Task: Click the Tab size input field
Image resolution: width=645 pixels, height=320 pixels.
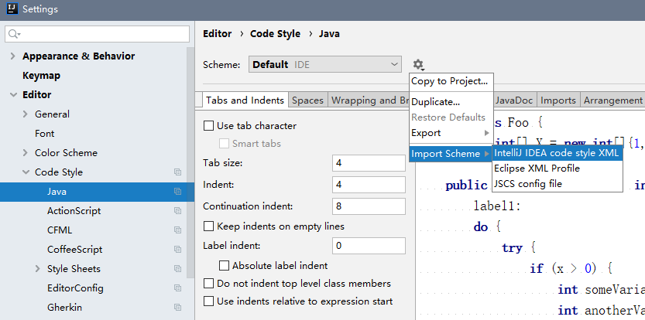Action: point(369,163)
